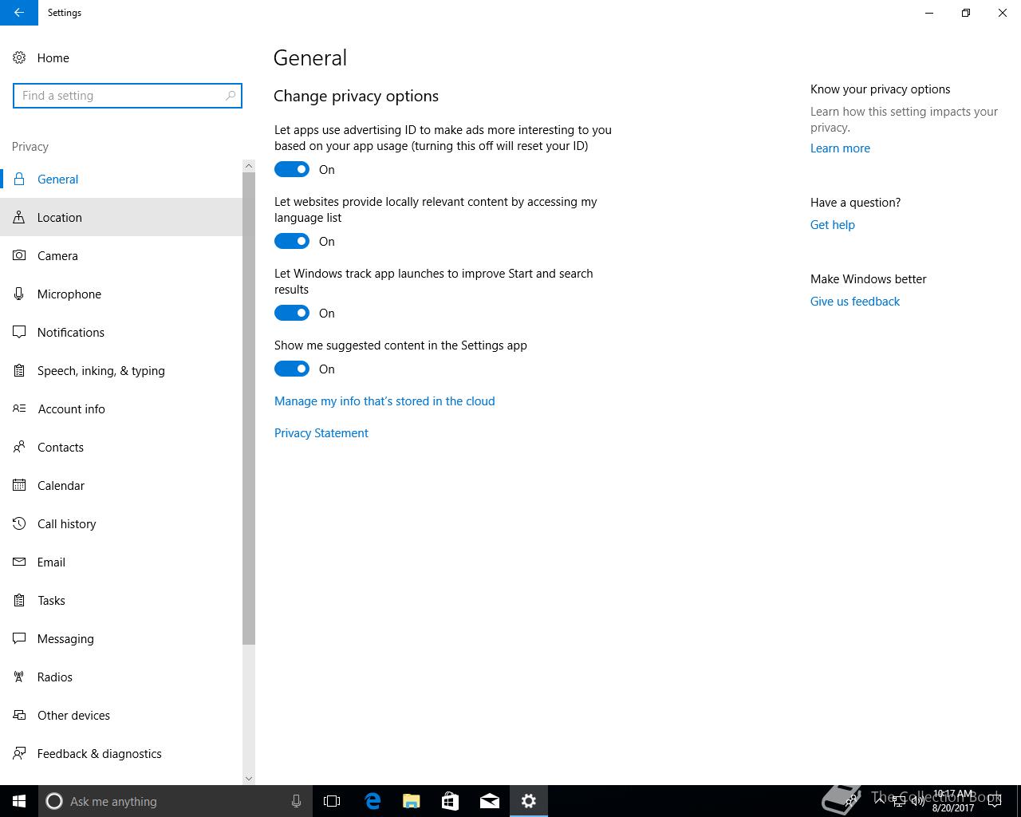
Task: Click the back arrow in Settings title bar
Action: [19, 13]
